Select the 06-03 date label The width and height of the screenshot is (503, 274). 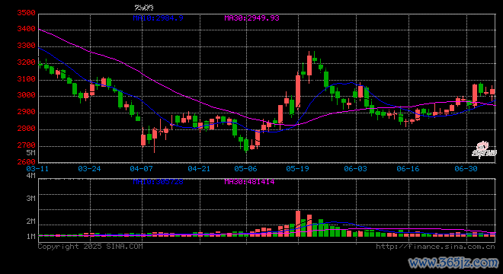(x=355, y=168)
